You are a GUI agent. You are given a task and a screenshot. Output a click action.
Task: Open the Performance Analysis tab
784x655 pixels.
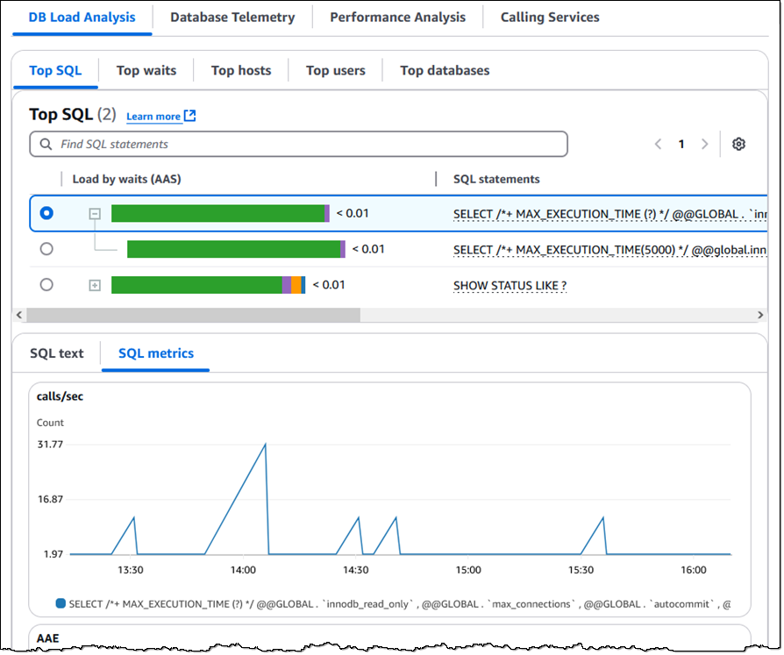pos(397,17)
